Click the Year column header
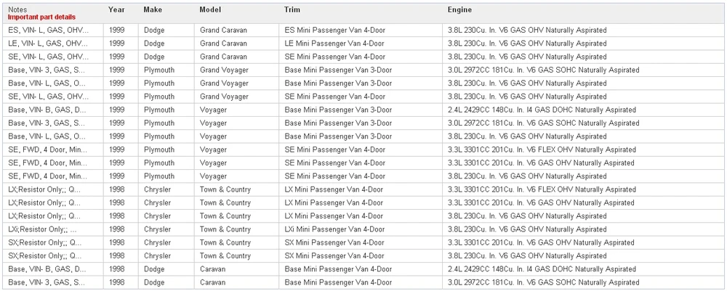This screenshot has height=291, width=727. tap(116, 9)
